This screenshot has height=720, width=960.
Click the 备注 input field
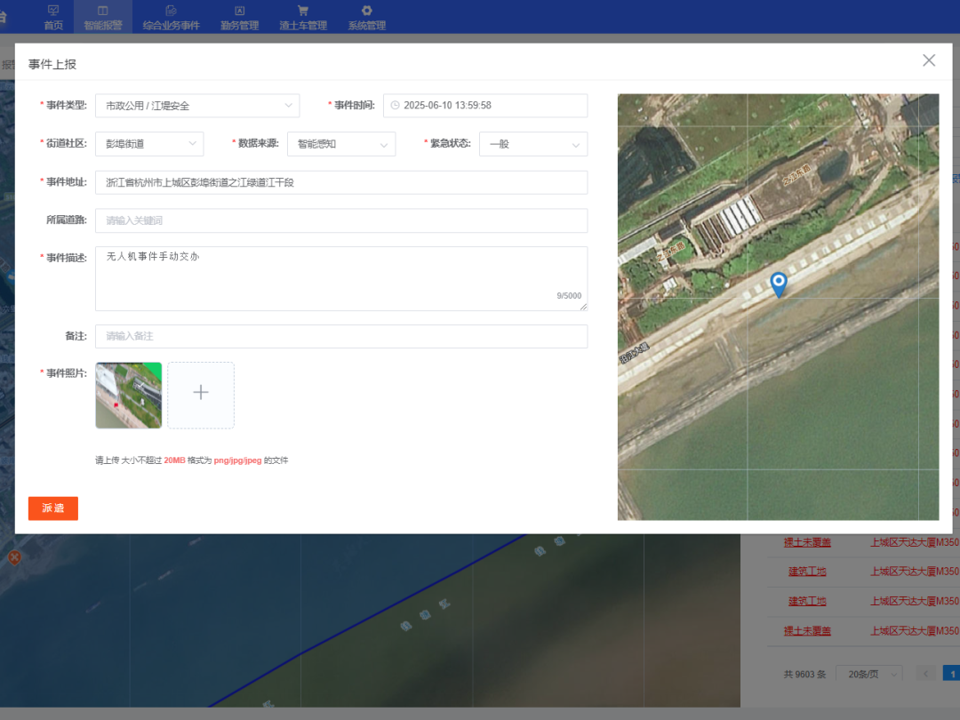click(x=341, y=337)
